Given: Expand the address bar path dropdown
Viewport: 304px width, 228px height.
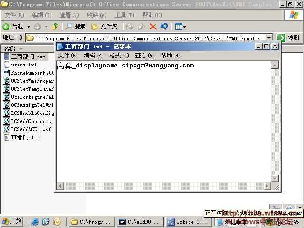Looking at the screenshot, I should (269, 38).
